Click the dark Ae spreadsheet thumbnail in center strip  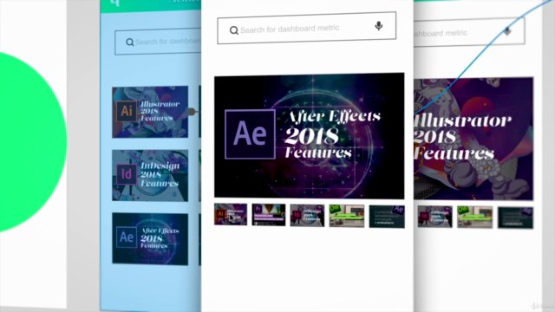pyautogui.click(x=387, y=217)
